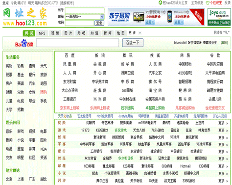The width and height of the screenshot is (232, 185).
Task: Click the phone image in Suning ad
Action: pyautogui.click(x=170, y=17)
